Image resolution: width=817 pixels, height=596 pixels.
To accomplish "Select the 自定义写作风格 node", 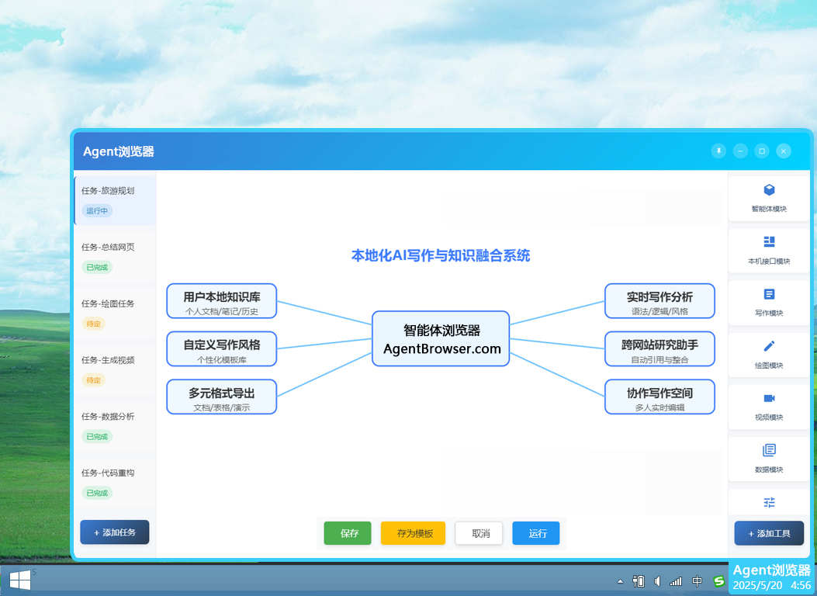I will 221,348.
